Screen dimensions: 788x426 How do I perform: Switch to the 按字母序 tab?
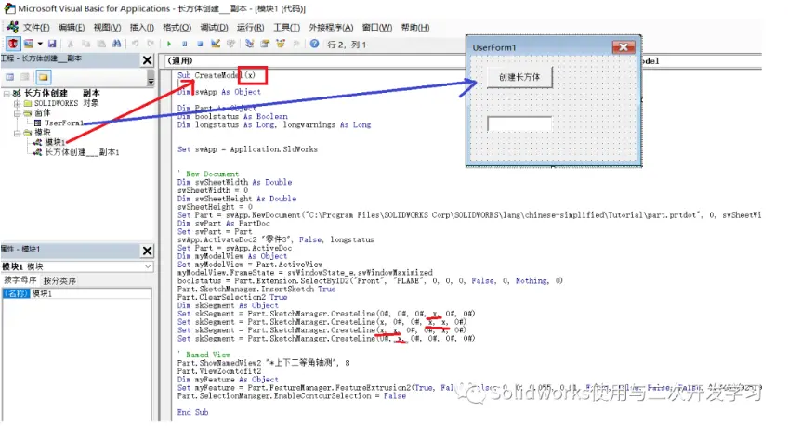click(x=20, y=280)
